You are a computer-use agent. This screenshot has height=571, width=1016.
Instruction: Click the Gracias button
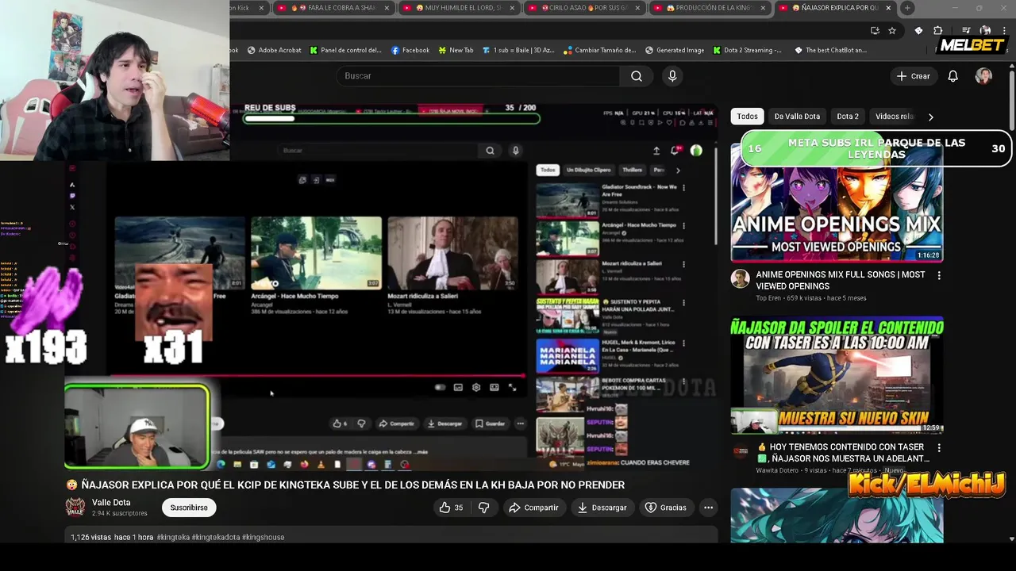coord(666,508)
